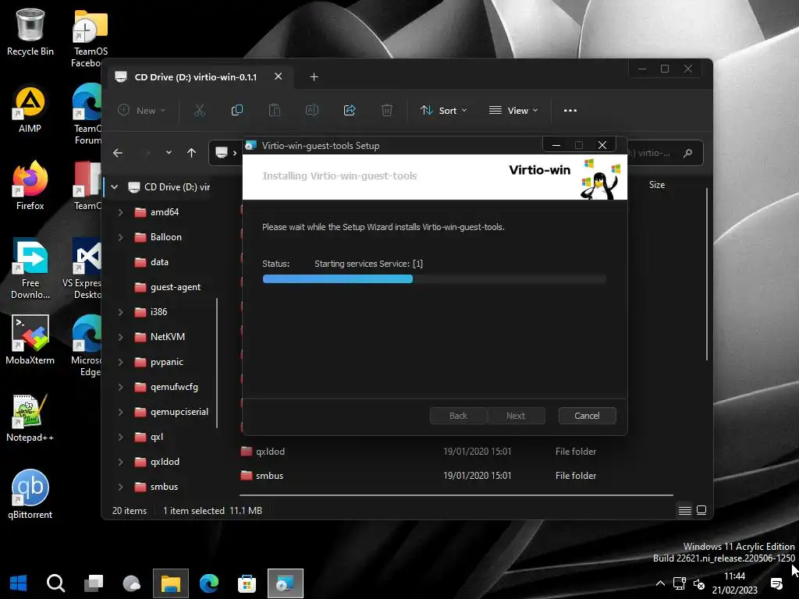Open recent locations dropdown chevron
The height and width of the screenshot is (599, 799).
pos(169,153)
